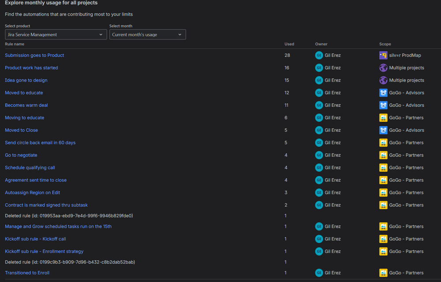Open the Schedule qualifying call rule
441x282 pixels.
30,168
